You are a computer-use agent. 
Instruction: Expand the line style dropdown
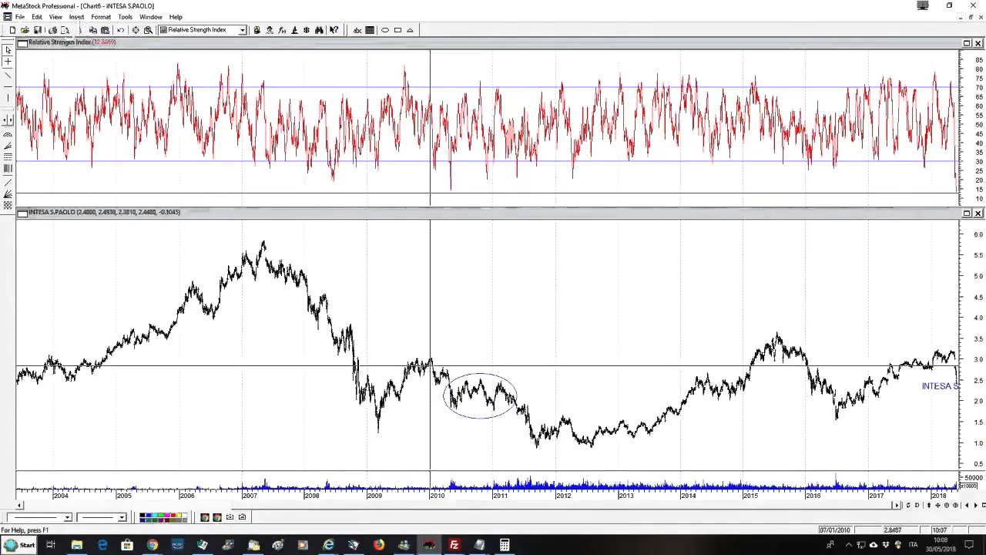click(67, 517)
